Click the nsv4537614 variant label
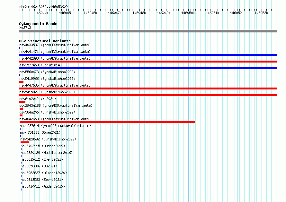Image resolution: width=286 pixels, height=202 pixels. (x=55, y=126)
